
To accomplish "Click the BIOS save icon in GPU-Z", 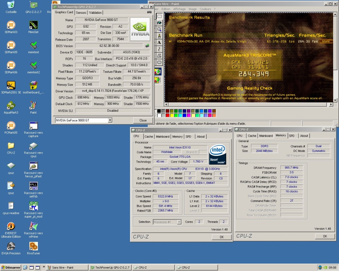I will click(x=147, y=46).
